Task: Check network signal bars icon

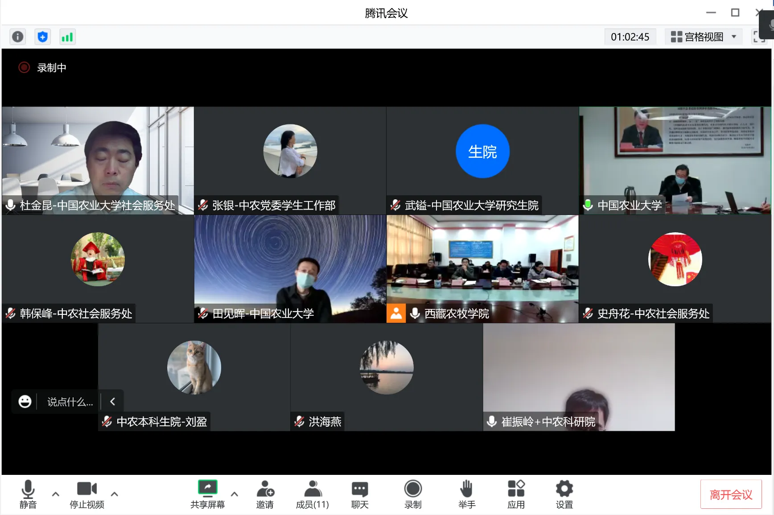Action: [x=67, y=37]
